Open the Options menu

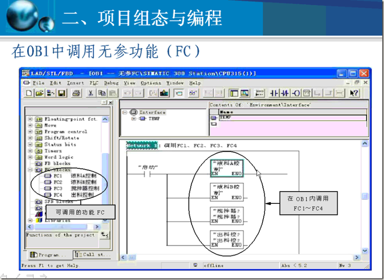click(x=151, y=83)
